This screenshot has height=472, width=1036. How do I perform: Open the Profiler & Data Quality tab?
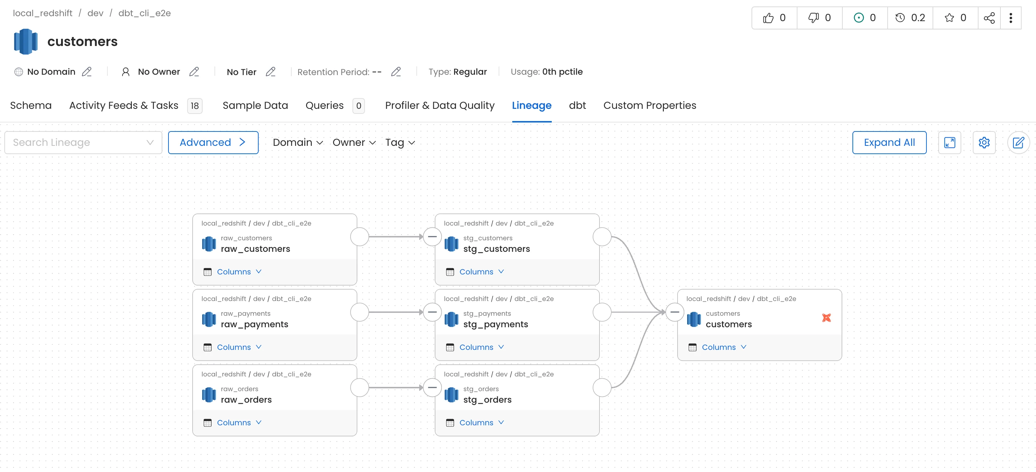click(440, 105)
